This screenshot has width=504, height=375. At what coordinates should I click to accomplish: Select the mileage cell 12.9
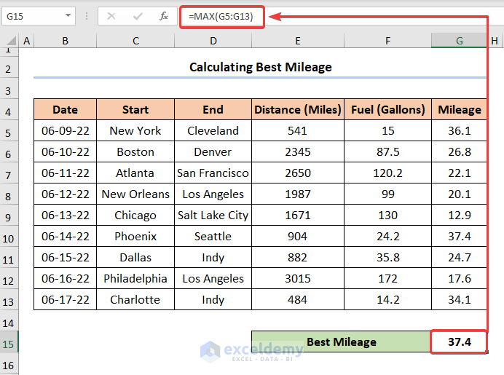[x=460, y=216]
